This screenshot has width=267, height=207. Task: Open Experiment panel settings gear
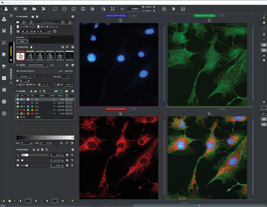(72, 17)
